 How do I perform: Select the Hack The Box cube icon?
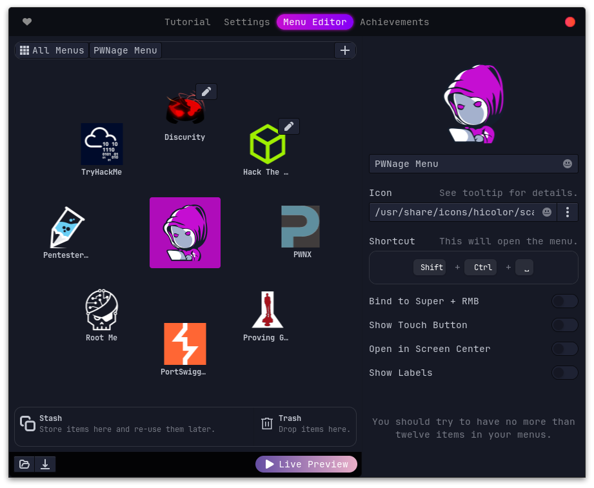tap(267, 144)
